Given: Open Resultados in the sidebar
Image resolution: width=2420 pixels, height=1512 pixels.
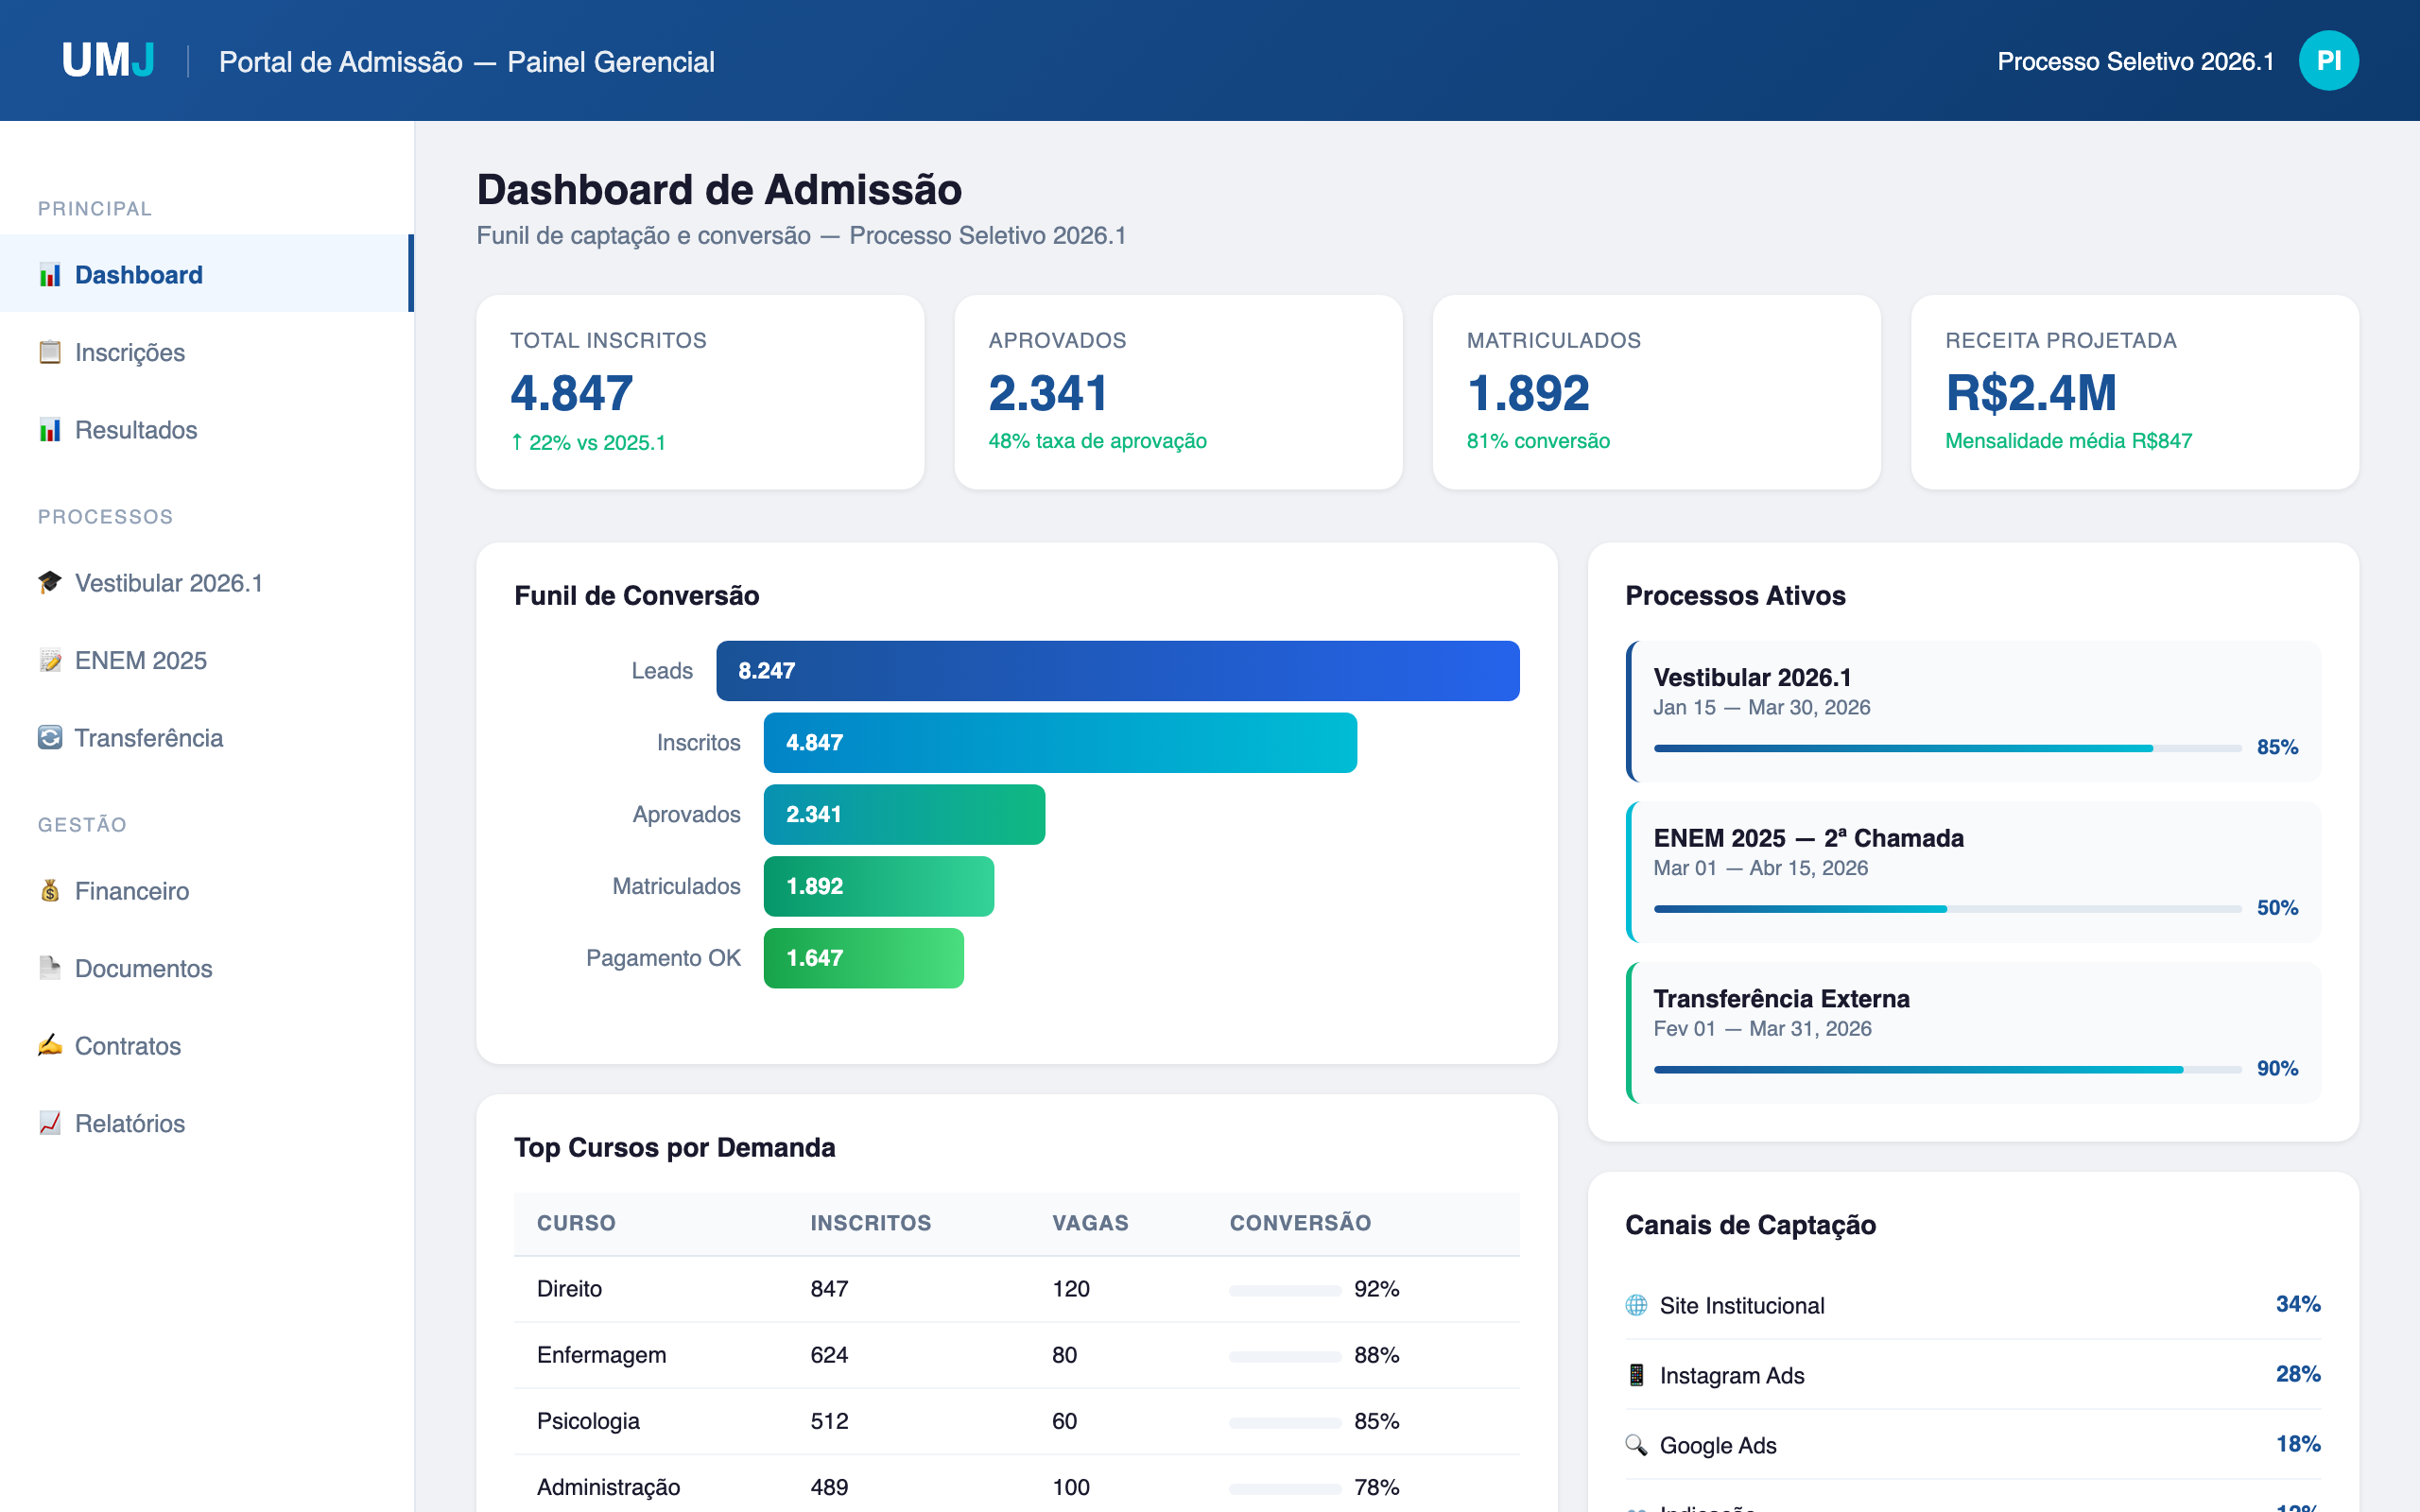Looking at the screenshot, I should coord(136,430).
